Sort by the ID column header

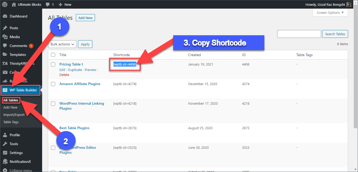click(x=244, y=55)
